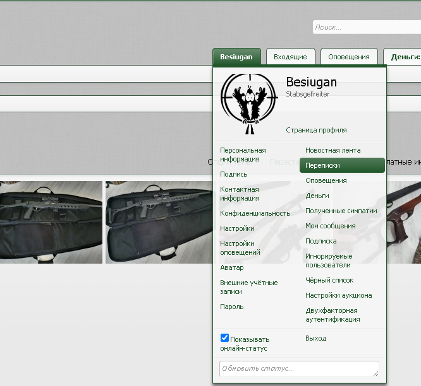Open the Besiugan user menu tab
Viewport: 421px width, 386px height.
236,57
